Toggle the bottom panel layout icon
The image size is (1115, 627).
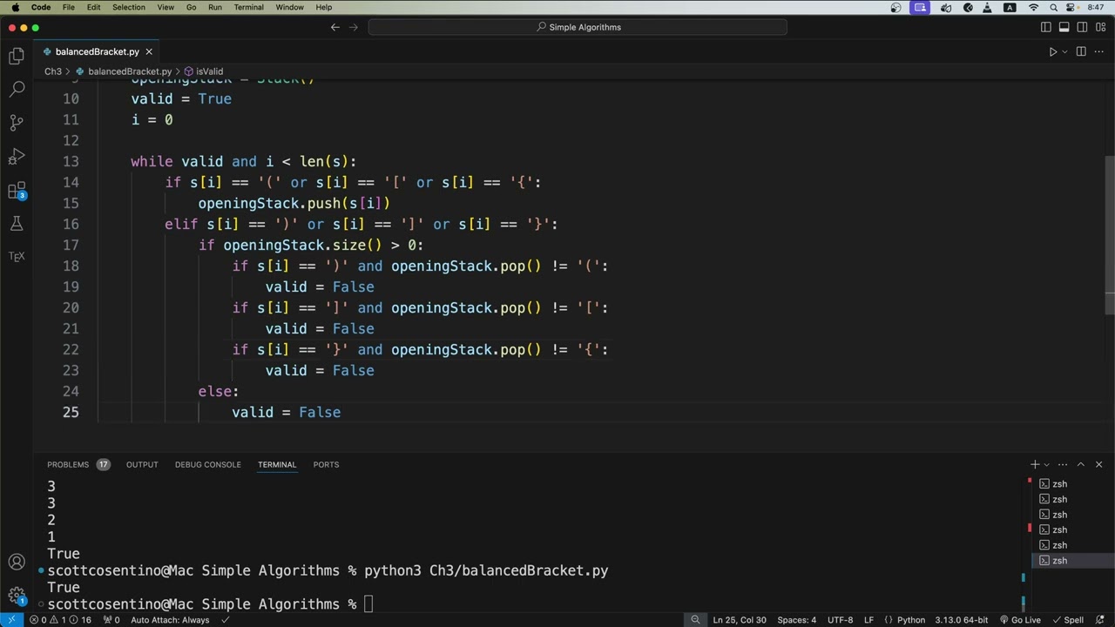[1064, 27]
